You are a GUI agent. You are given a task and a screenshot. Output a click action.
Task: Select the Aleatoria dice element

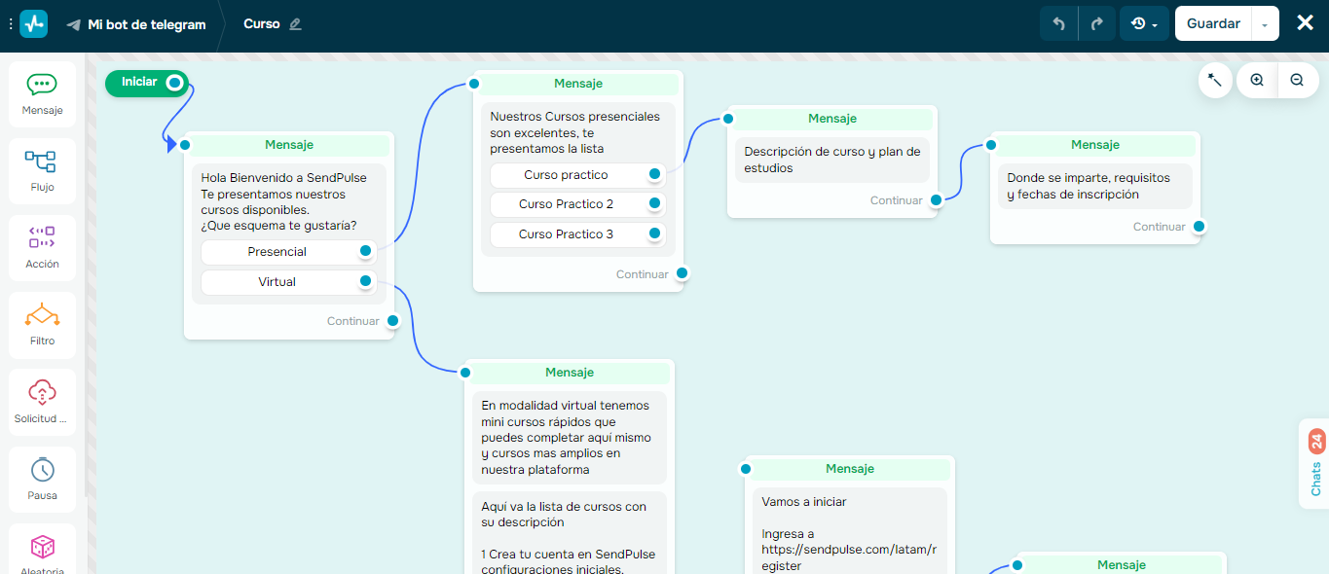click(42, 550)
